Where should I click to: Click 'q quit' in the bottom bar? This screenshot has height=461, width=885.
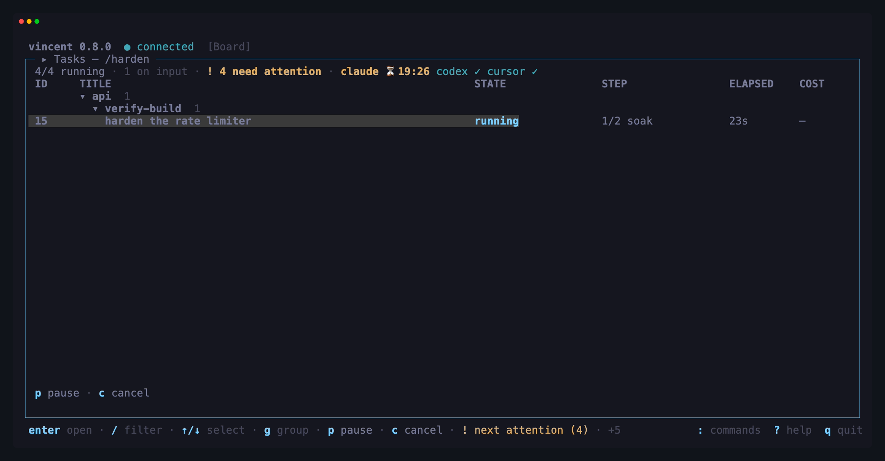pyautogui.click(x=843, y=430)
